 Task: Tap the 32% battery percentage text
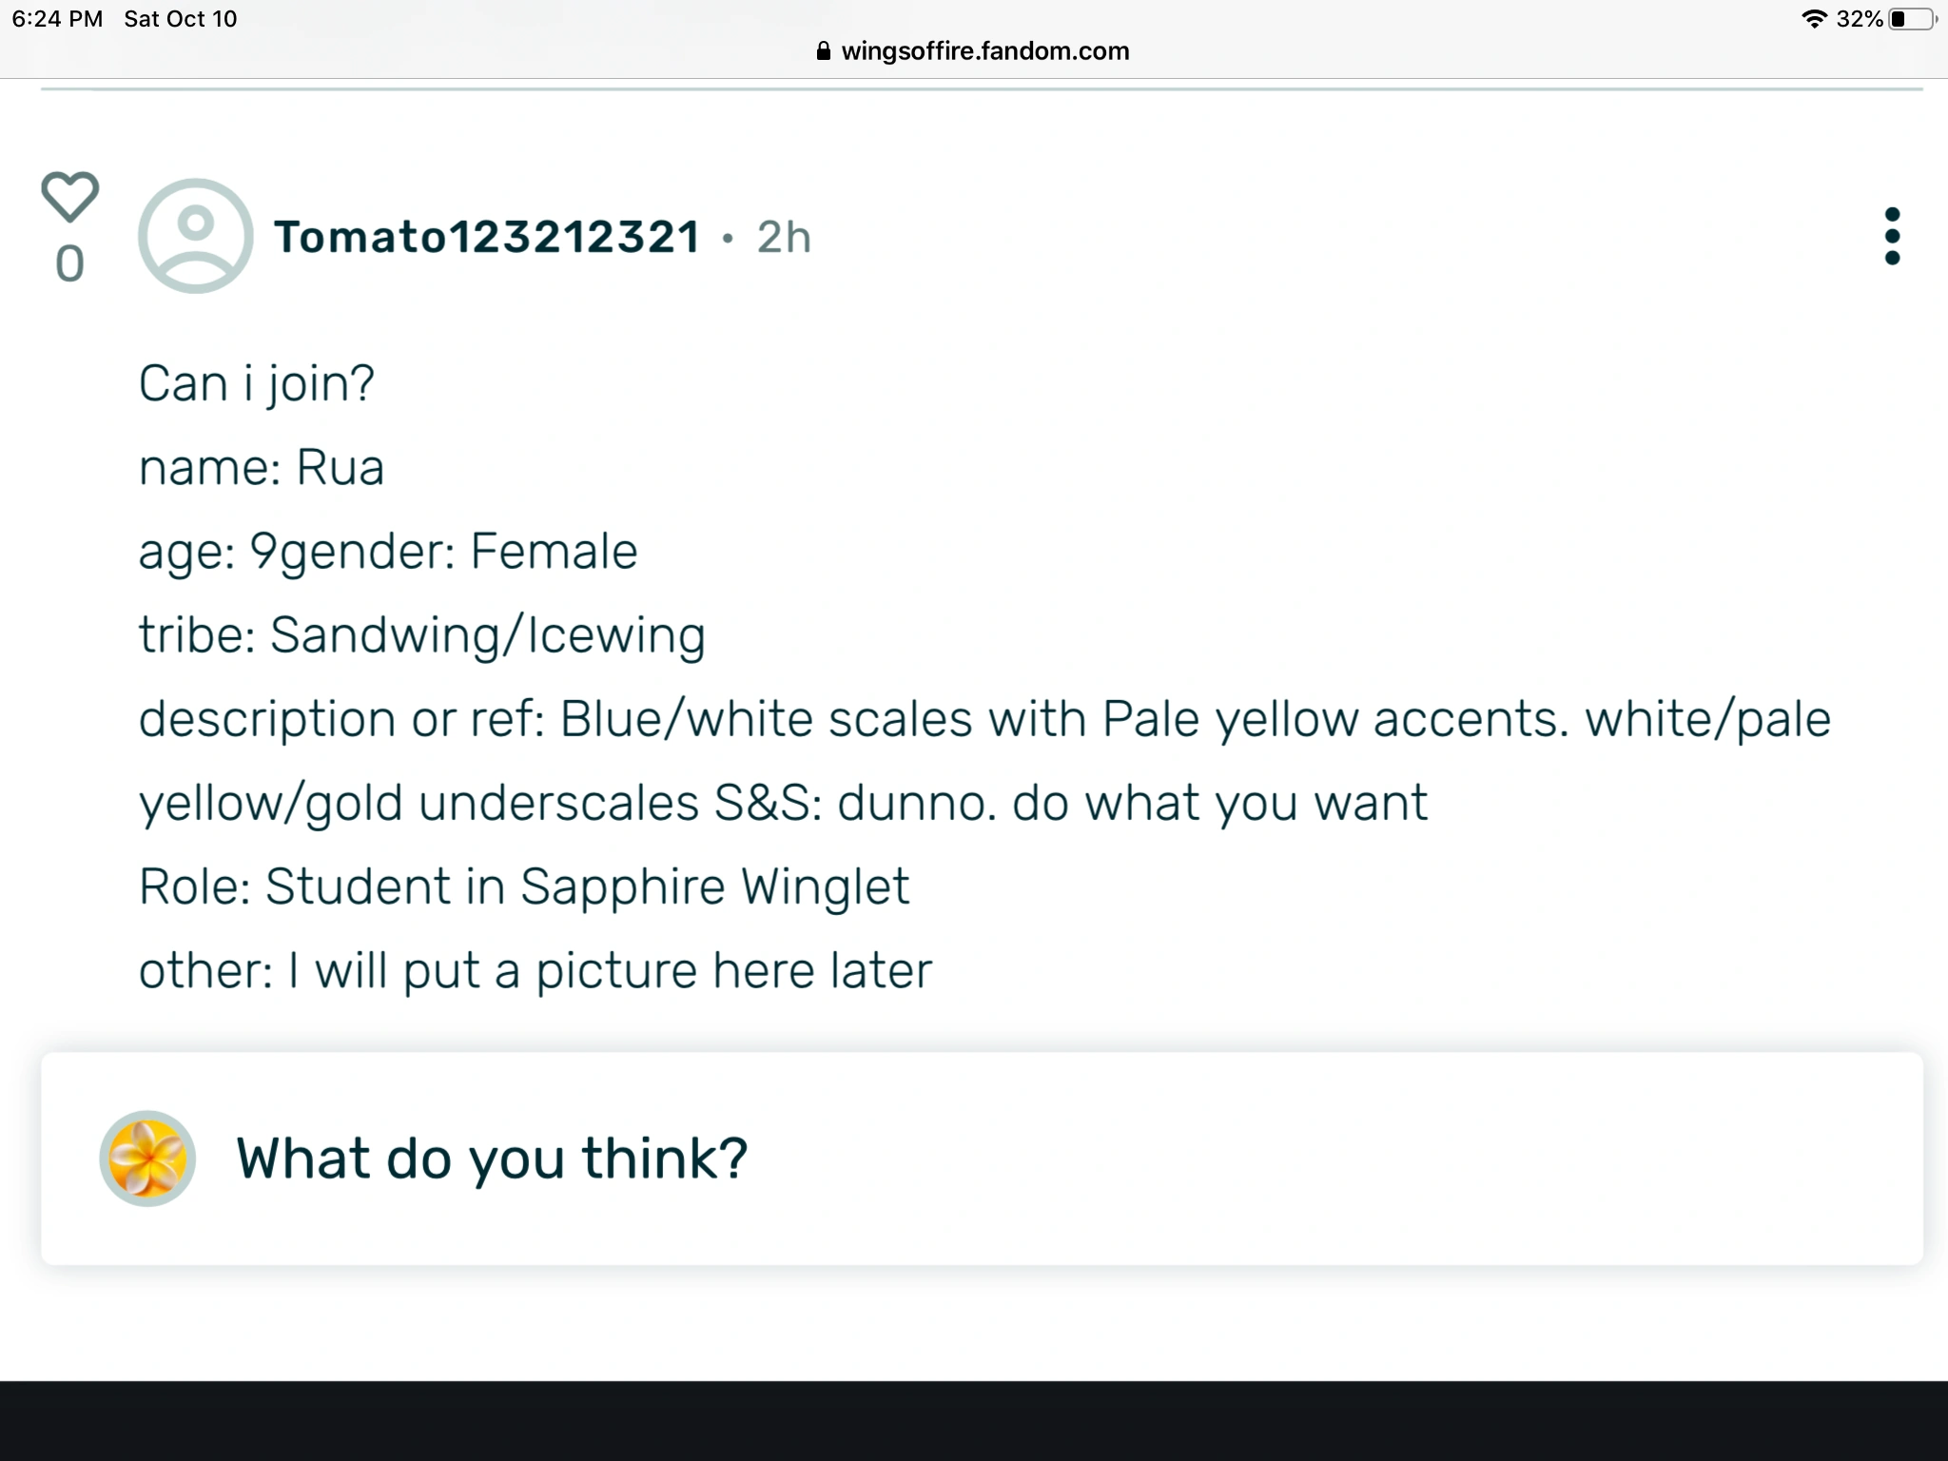coord(1860,19)
